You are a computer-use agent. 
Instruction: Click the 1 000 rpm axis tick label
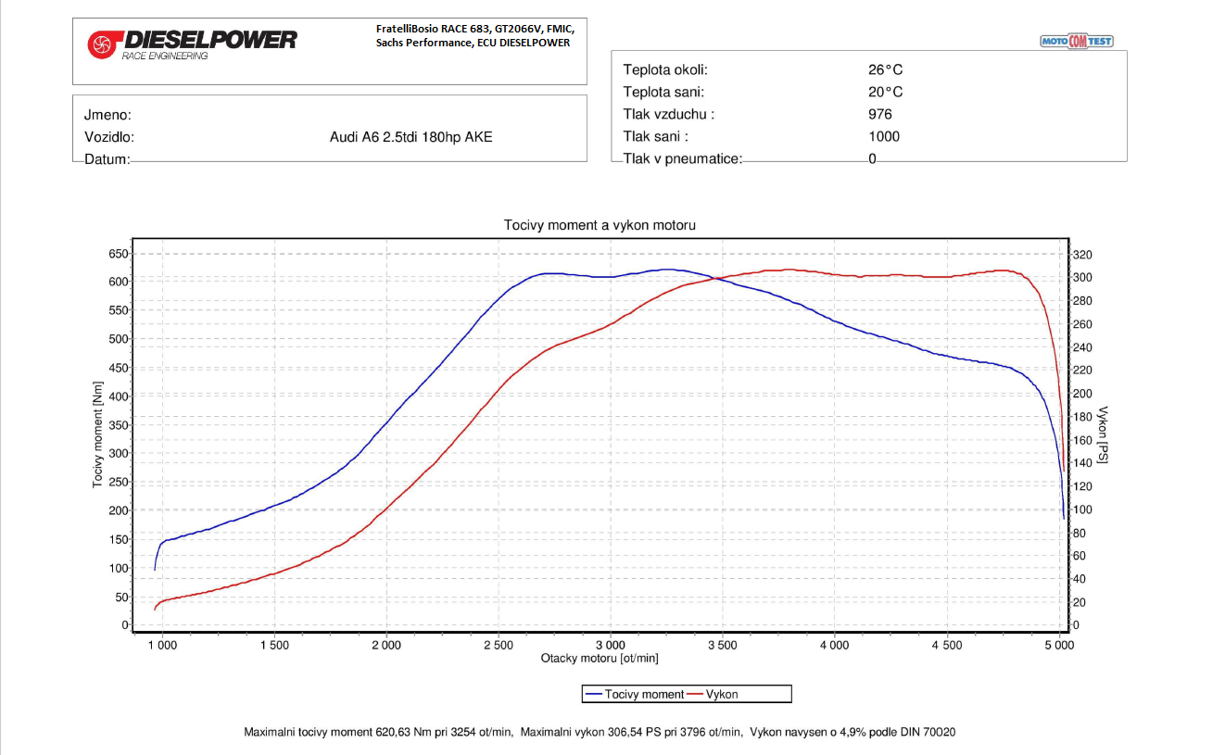[162, 645]
